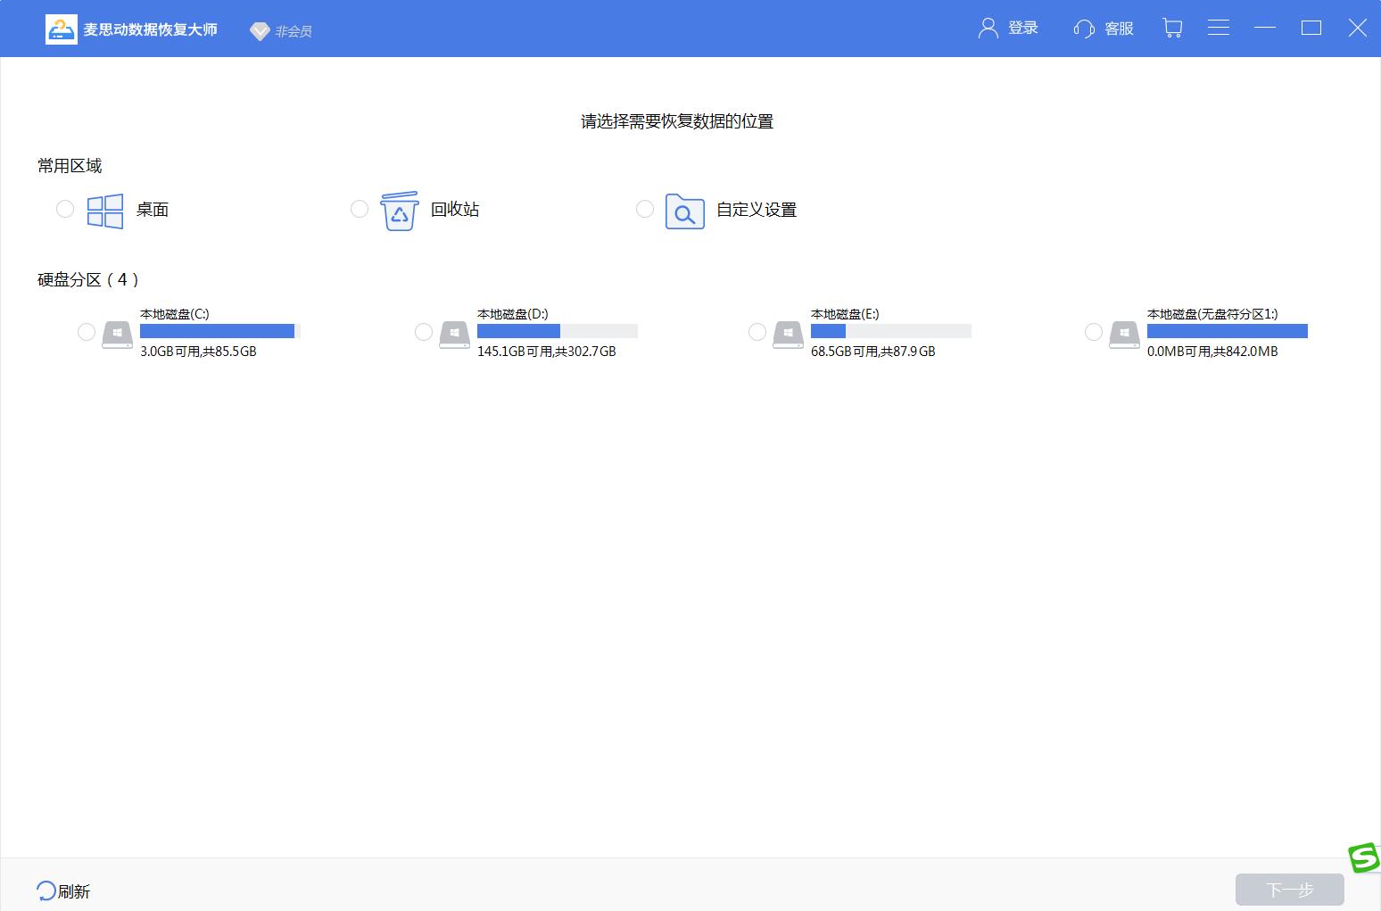
Task: Select the 本地磁盘(D:) radio button
Action: point(424,332)
